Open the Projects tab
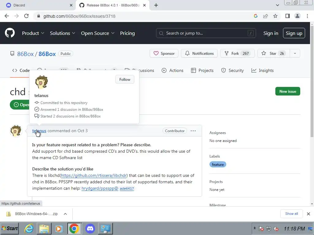The image size is (314, 235). click(202, 70)
